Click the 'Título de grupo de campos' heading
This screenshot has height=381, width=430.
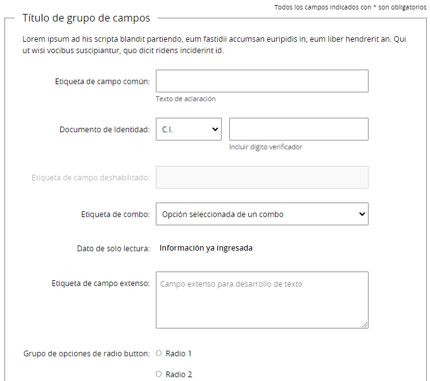(x=86, y=18)
